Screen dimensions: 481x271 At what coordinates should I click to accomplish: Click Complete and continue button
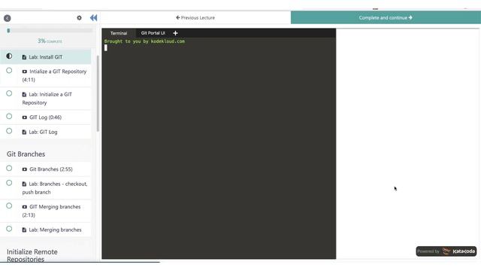386,18
